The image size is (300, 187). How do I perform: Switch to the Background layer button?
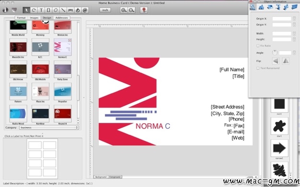click(x=101, y=177)
